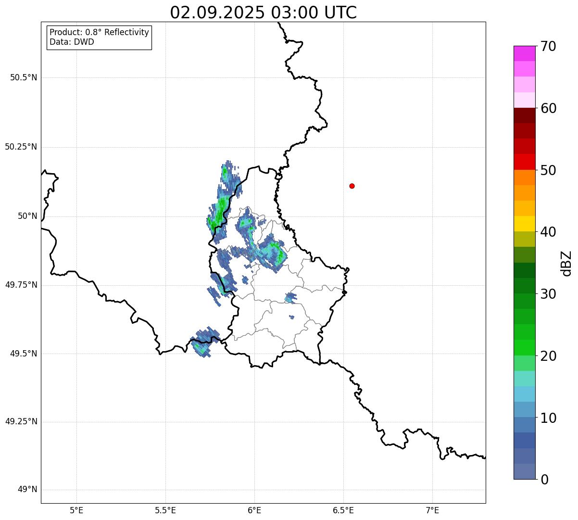Click the 6.5°E longitude label
This screenshot has height=520, width=578.
tap(343, 510)
